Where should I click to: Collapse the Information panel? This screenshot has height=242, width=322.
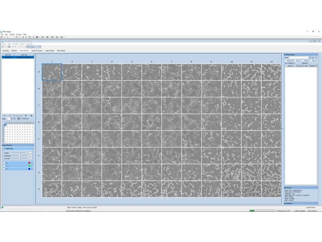pyautogui.click(x=317, y=188)
